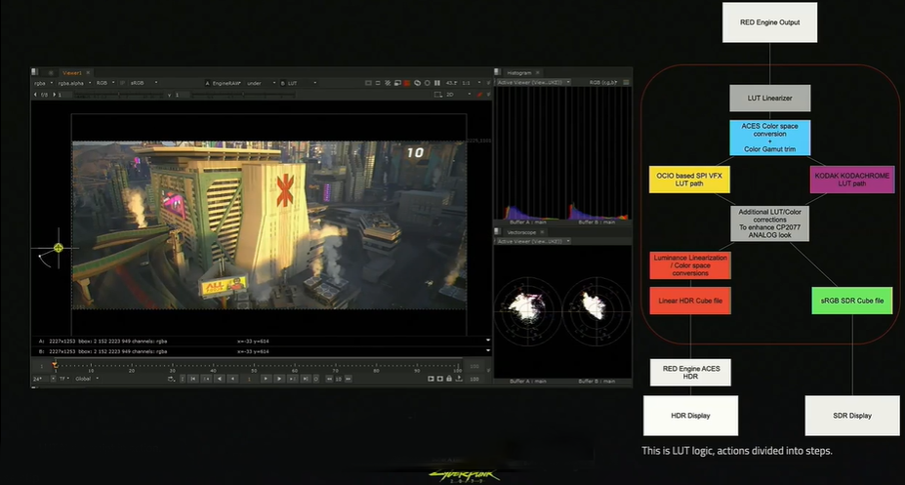Click the flipbook capture icon
The image size is (905, 485).
pyautogui.click(x=432, y=379)
